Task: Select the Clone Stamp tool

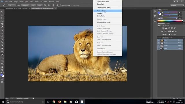Action: [x=2, y=36]
